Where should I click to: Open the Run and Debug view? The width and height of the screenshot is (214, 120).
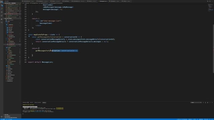click(x=2, y=16)
